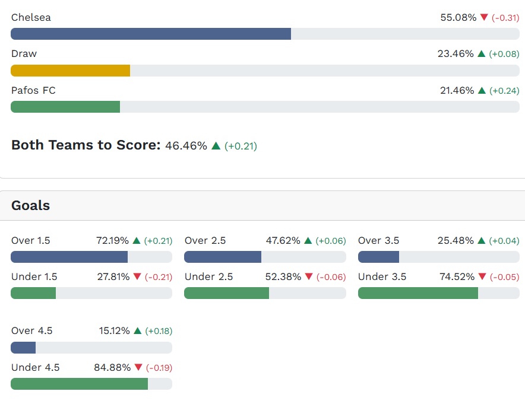
Task: Click the blue Over 2.5 progress bar
Action: 223,257
